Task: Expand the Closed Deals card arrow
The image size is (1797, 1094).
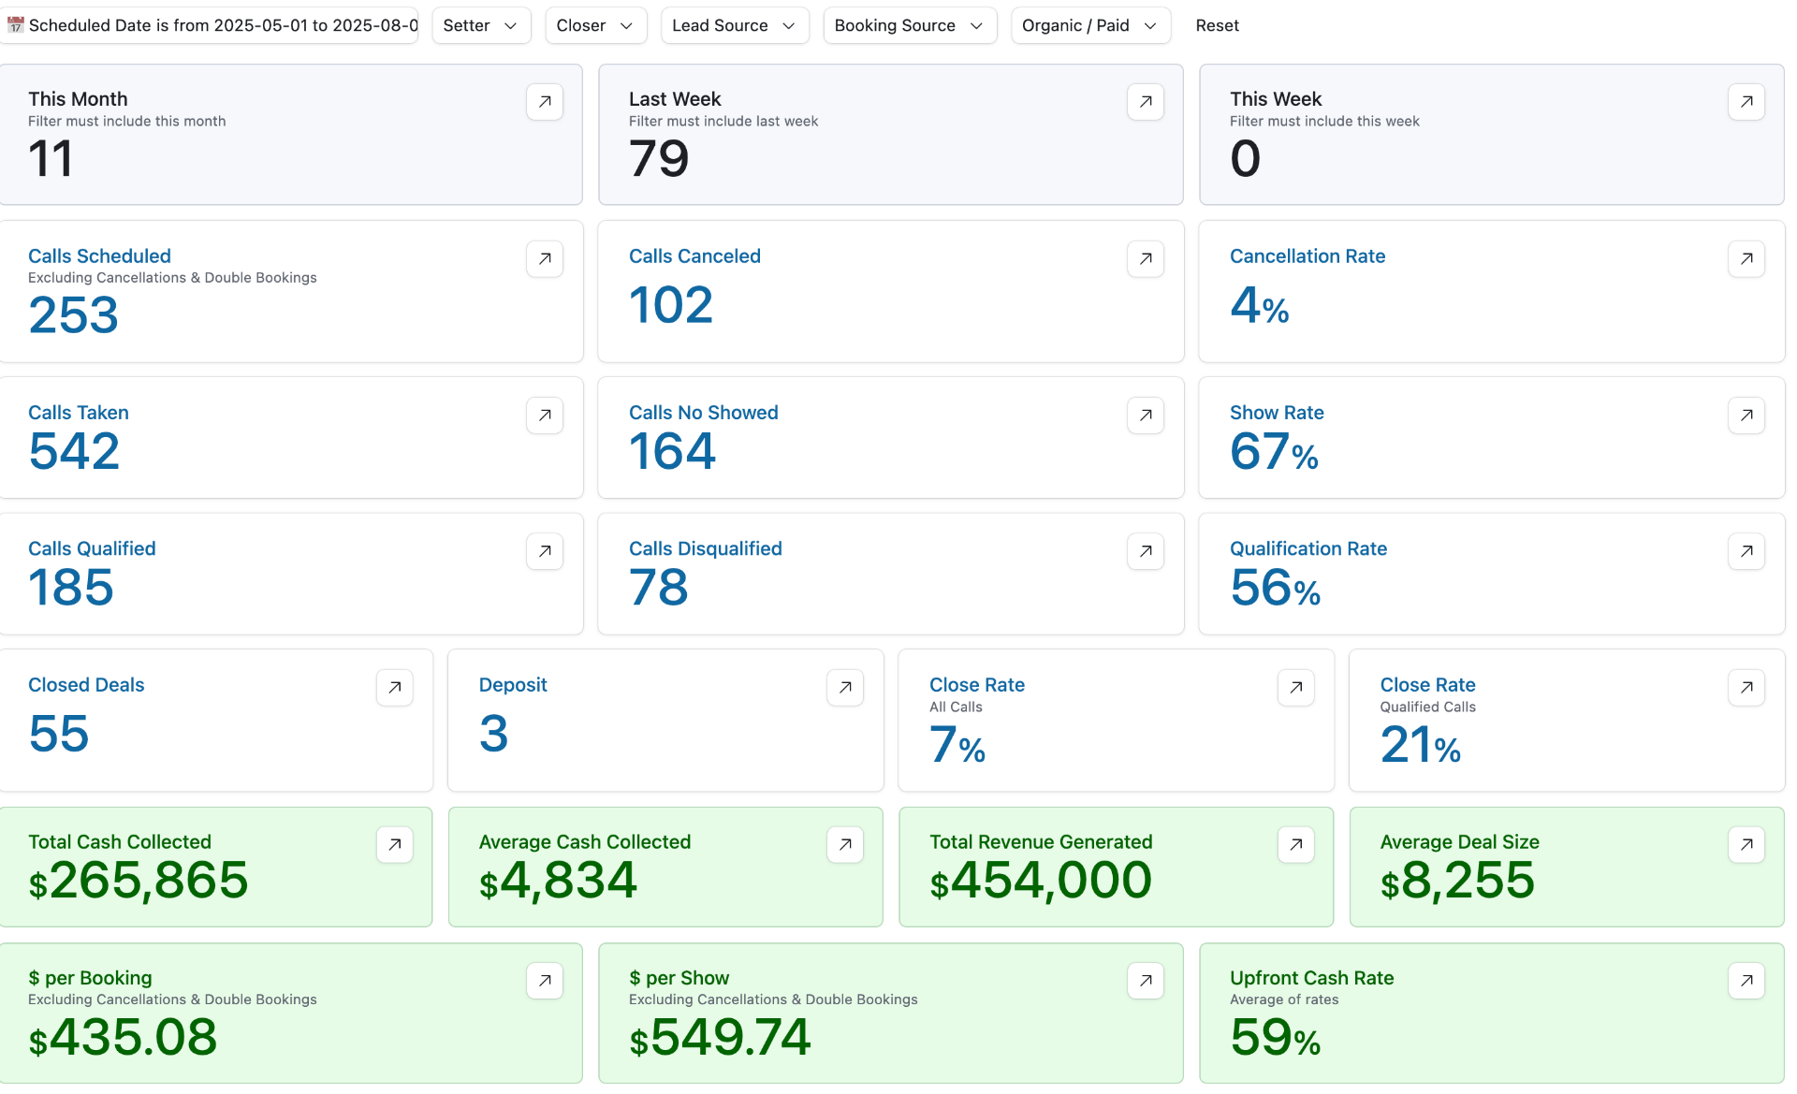Action: pos(395,688)
